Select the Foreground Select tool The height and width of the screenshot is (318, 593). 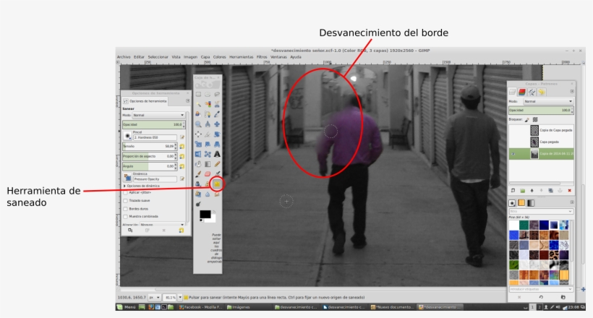coord(198,113)
